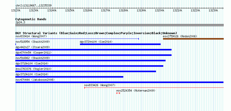The width and height of the screenshot is (231, 111).
Task: Select the blue dgv3720n100 gain bar
Action: (120, 44)
